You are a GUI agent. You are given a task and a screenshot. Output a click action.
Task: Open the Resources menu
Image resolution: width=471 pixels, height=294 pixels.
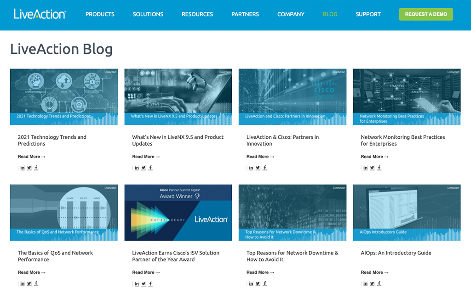pyautogui.click(x=197, y=14)
